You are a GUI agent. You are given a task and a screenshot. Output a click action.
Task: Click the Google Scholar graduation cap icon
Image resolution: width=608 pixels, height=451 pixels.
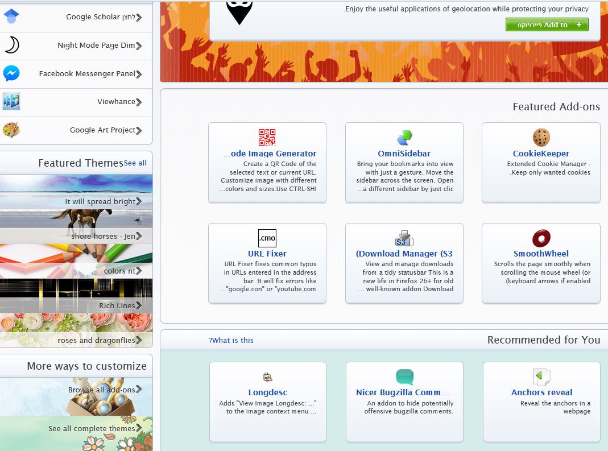11,16
